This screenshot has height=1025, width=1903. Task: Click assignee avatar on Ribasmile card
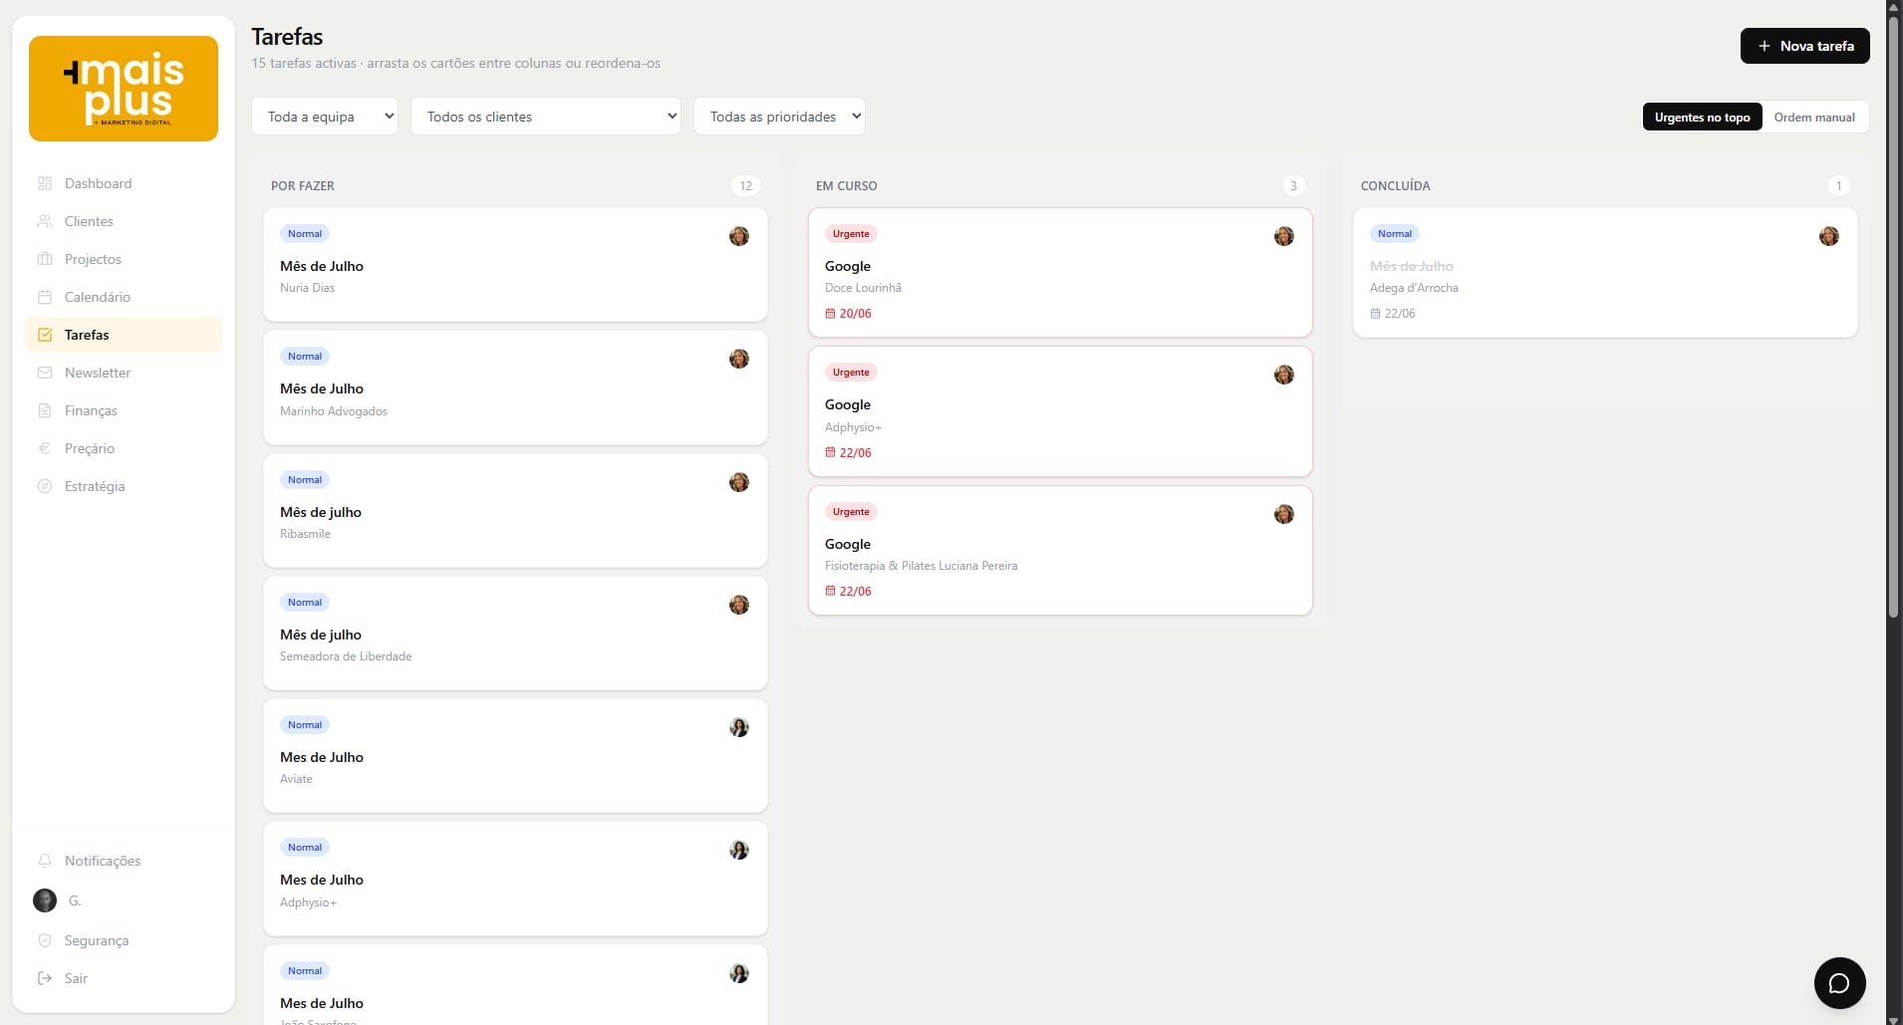click(739, 482)
